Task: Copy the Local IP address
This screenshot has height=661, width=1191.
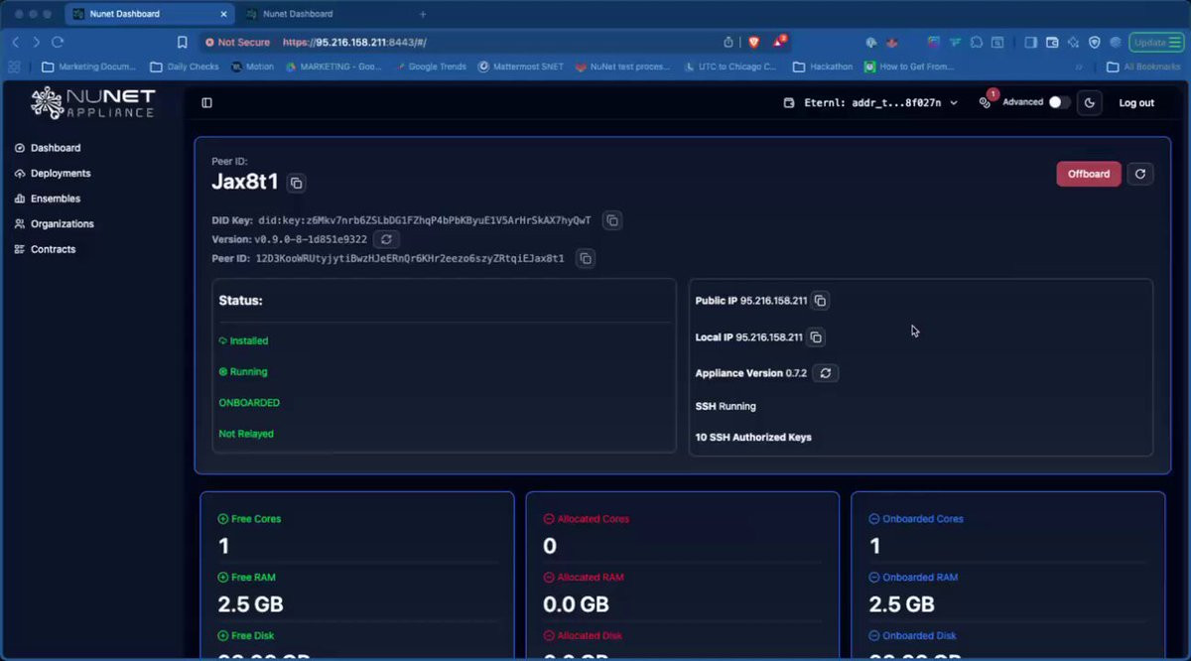Action: pyautogui.click(x=816, y=337)
